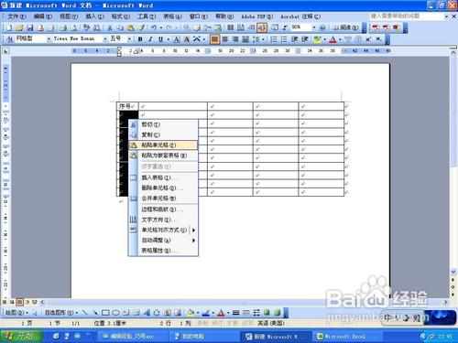458x343 pixels.
Task: Expand the 单元格对齐方式 submenu arrow
Action: click(193, 230)
